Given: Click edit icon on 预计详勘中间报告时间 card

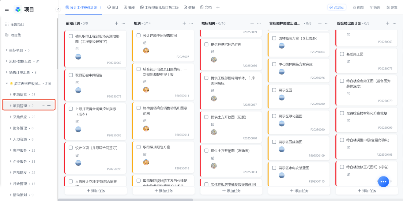Looking at the screenshot, I should (x=145, y=43).
